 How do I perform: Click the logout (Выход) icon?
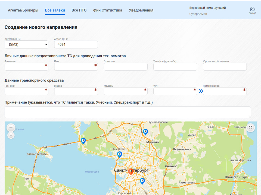point(252,10)
